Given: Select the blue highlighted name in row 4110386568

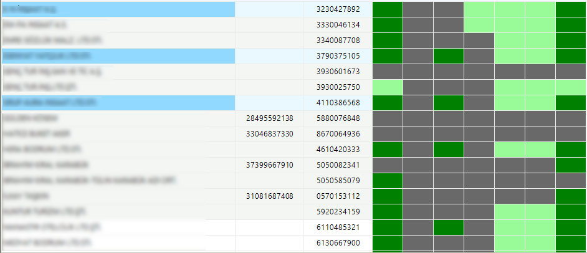Looking at the screenshot, I should pyautogui.click(x=118, y=103).
